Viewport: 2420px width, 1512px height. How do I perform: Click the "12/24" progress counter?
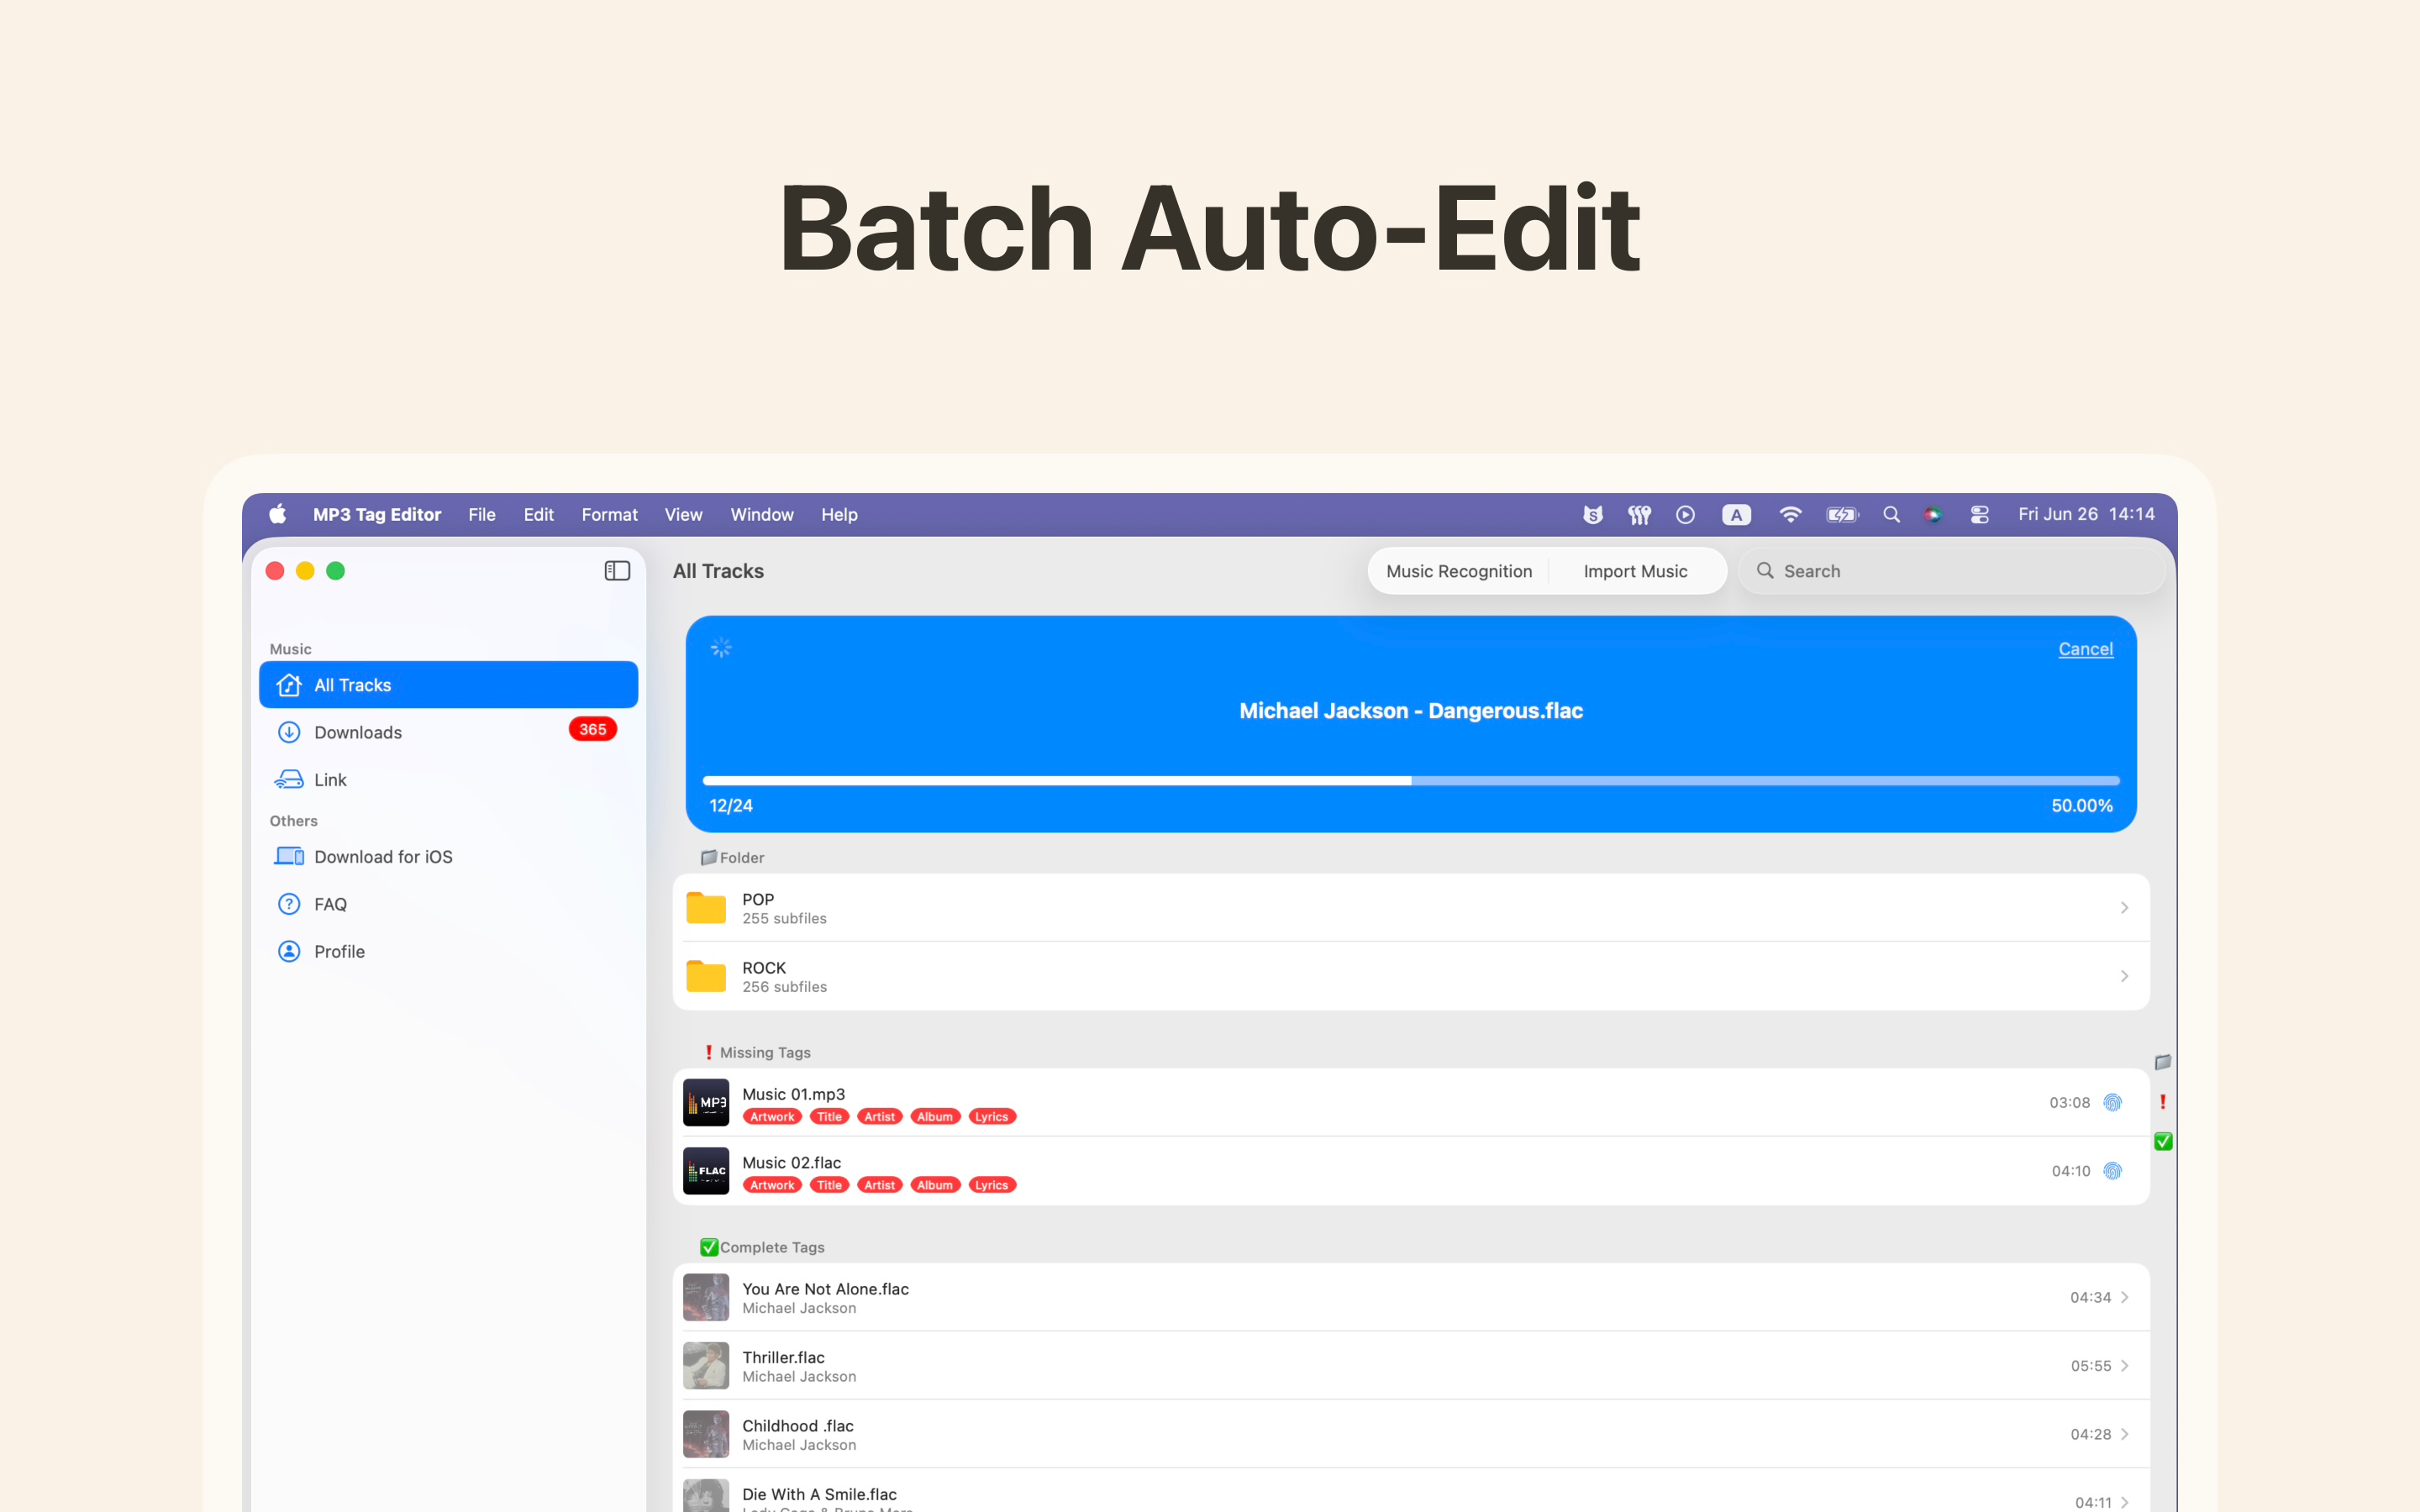731,806
